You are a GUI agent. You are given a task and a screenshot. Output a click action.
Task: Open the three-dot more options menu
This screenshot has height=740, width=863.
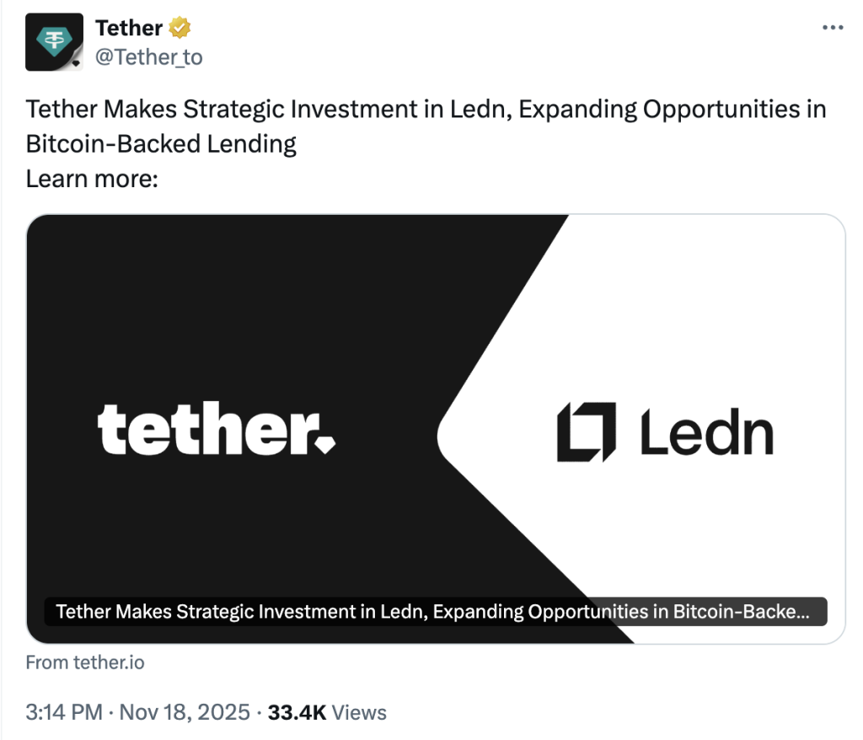831,28
